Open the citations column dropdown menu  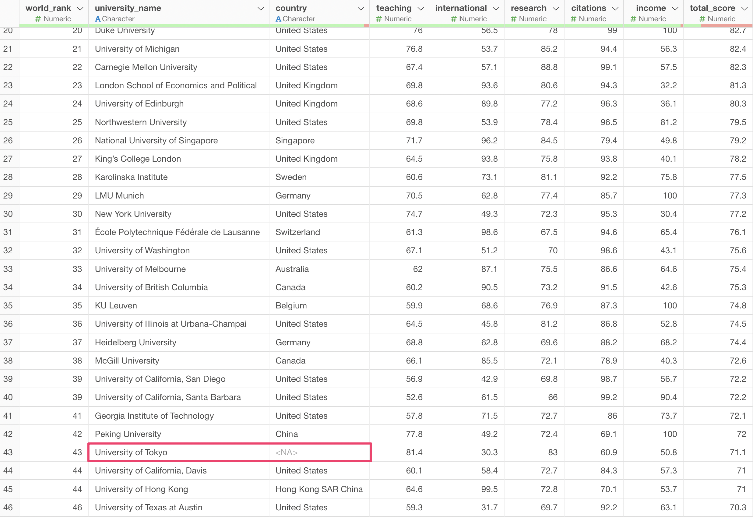[x=615, y=9]
